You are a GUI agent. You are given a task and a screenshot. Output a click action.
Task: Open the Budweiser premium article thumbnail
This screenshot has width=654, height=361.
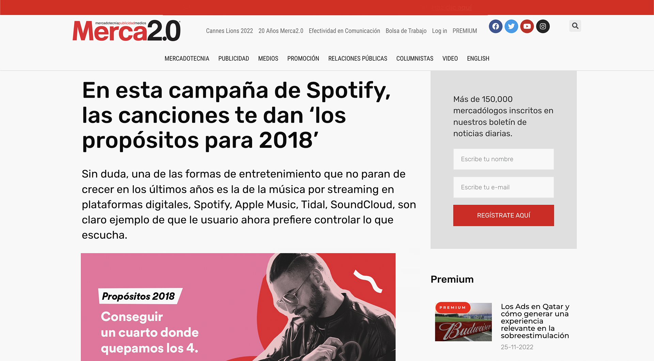(x=463, y=322)
